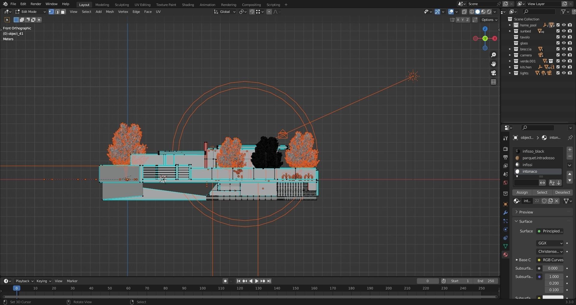Screen dimensions: 576x305
Task: Select vertex select mode icon
Action: (51, 12)
